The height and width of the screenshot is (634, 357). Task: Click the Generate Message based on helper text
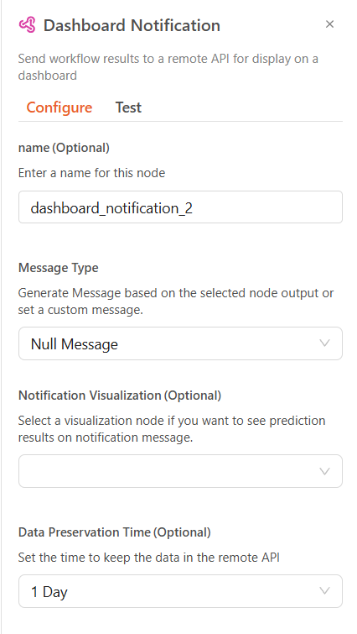tap(176, 301)
